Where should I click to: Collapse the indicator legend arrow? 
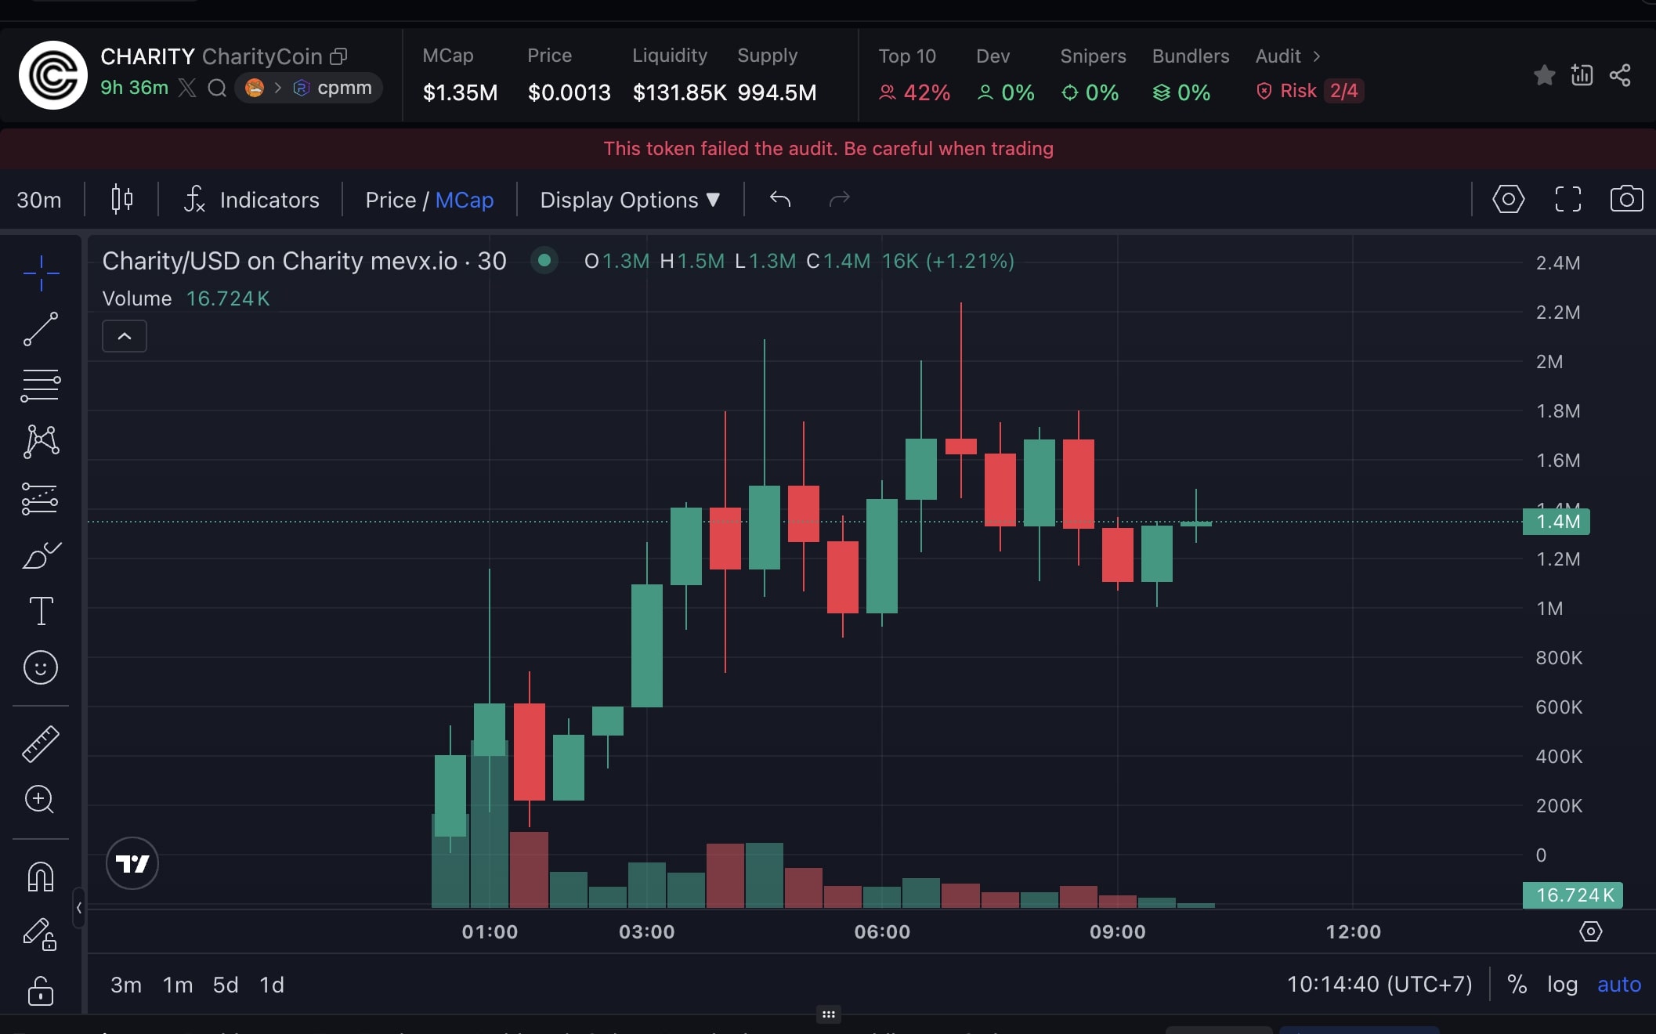point(125,336)
